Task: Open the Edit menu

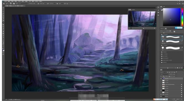Action: [x=9, y=1]
